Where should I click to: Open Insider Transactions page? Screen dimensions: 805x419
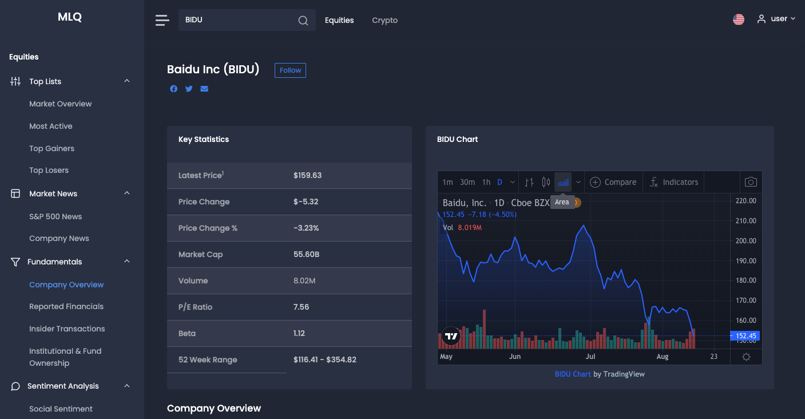67,329
